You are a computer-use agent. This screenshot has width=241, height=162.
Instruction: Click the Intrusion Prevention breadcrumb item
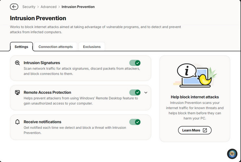click(x=78, y=7)
